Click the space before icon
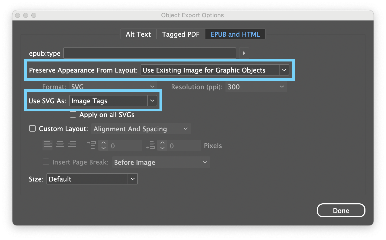The width and height of the screenshot is (386, 240). pos(91,145)
